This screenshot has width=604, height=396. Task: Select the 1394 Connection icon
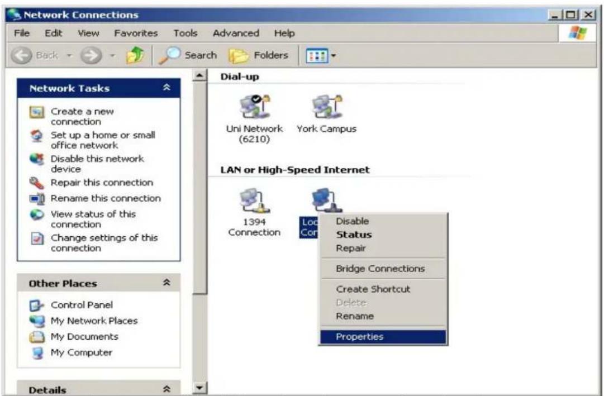(254, 201)
